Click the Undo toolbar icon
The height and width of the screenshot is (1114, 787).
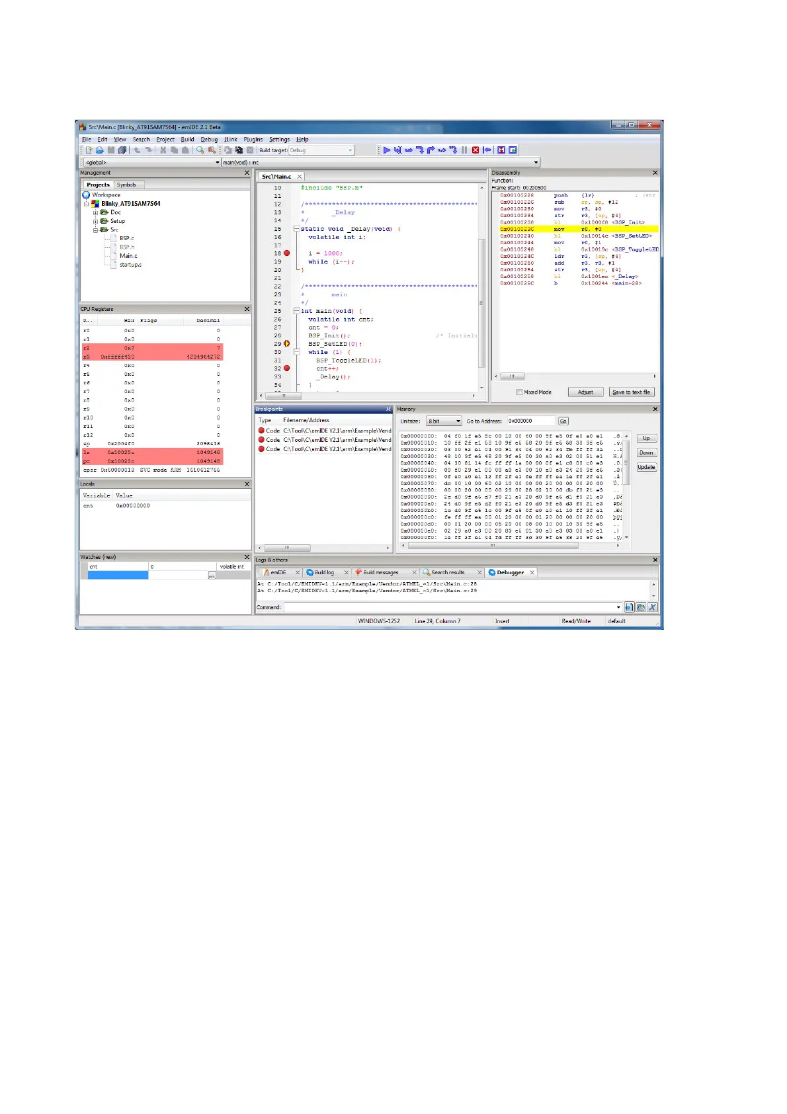point(136,150)
